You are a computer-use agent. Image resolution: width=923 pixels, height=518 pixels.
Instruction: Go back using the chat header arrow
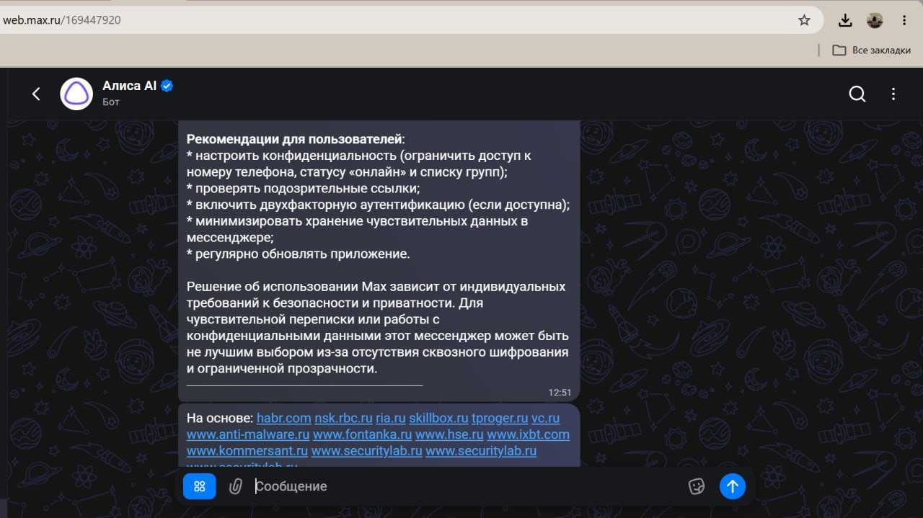pyautogui.click(x=36, y=94)
